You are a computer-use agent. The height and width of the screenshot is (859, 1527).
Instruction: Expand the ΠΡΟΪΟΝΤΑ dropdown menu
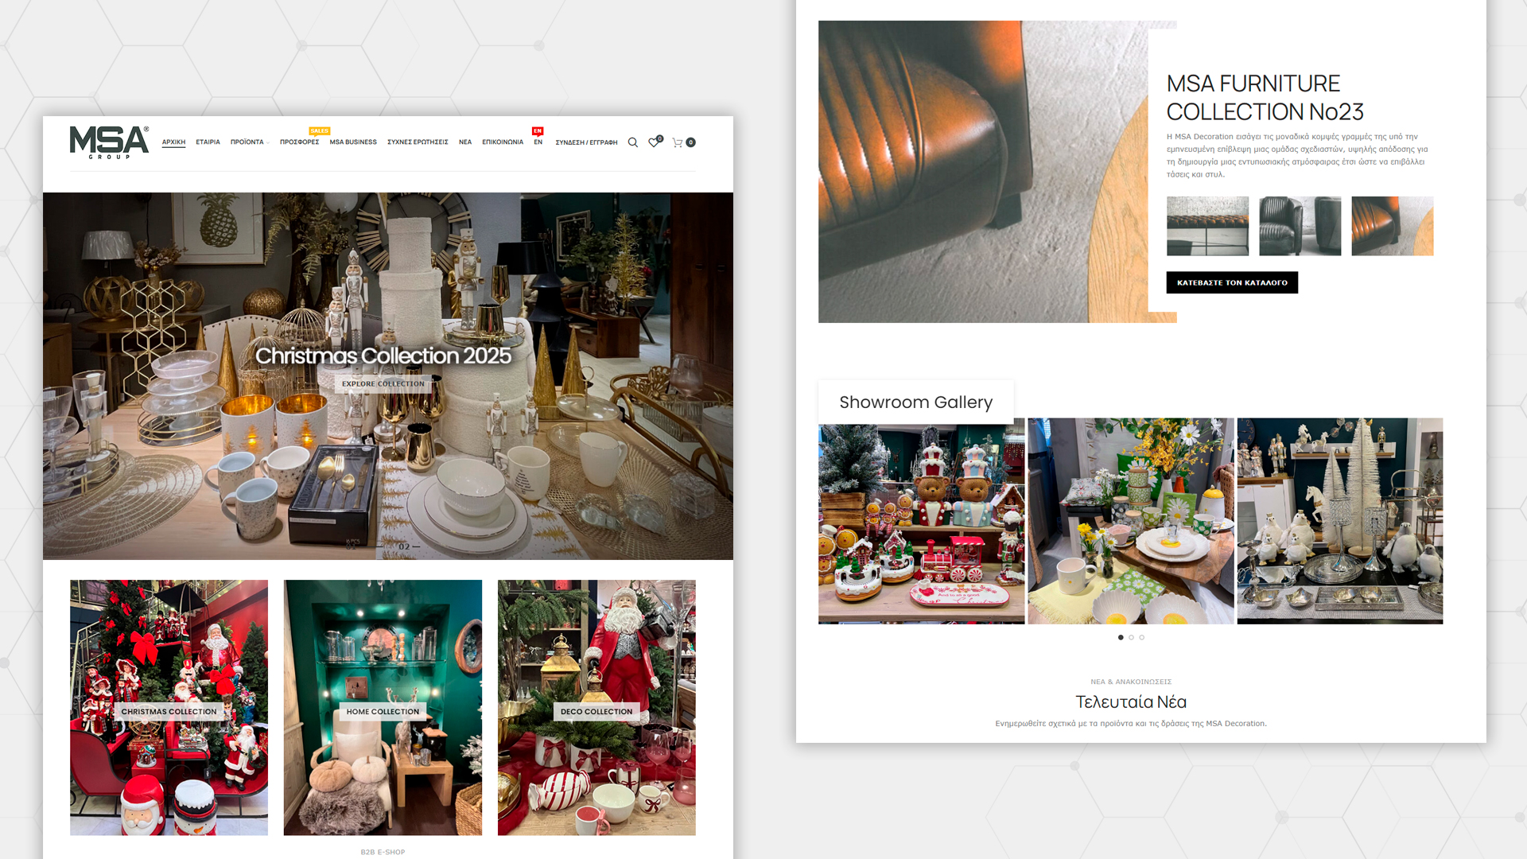coord(250,142)
